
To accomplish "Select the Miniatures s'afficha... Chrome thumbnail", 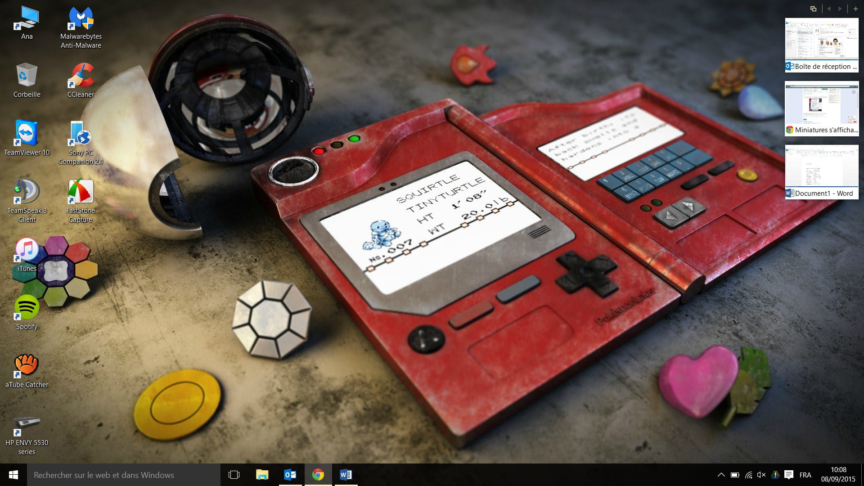I will (x=822, y=108).
